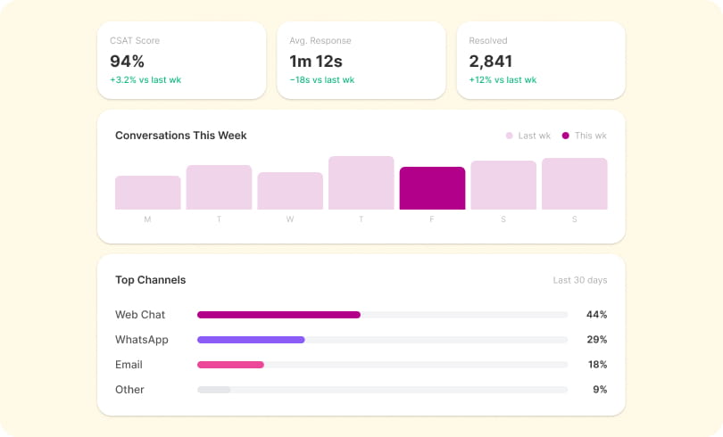Click the 2,841 resolved count
The image size is (723, 437).
[491, 62]
